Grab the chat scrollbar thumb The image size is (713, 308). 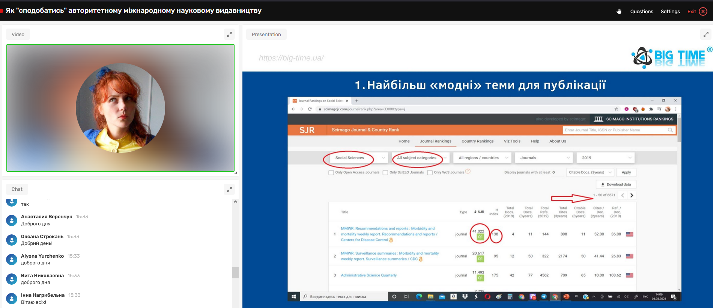[x=235, y=273]
